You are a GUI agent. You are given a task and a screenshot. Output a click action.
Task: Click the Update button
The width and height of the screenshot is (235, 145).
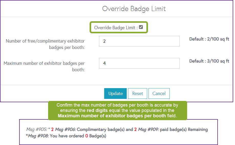(x=115, y=94)
